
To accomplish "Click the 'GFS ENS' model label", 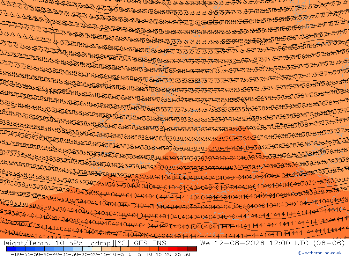I will pos(150,243).
